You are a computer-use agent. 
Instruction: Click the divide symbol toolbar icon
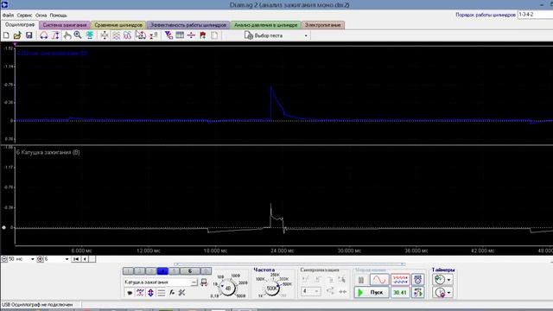tap(191, 35)
